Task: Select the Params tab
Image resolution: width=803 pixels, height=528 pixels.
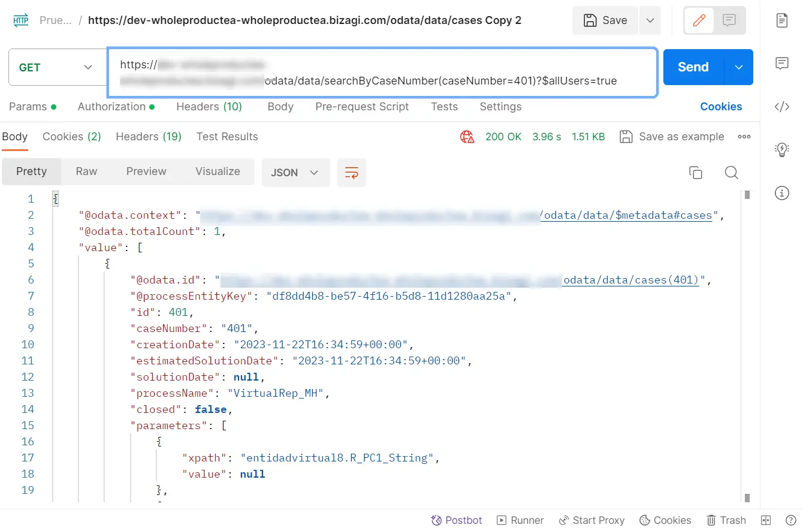Action: click(32, 107)
